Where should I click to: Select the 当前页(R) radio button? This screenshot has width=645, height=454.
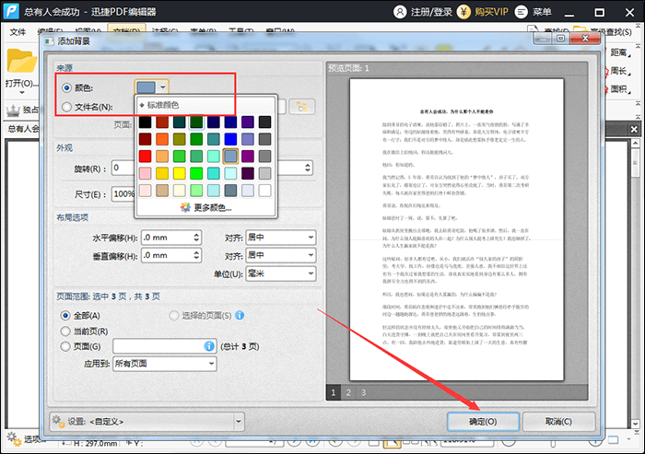tap(65, 331)
